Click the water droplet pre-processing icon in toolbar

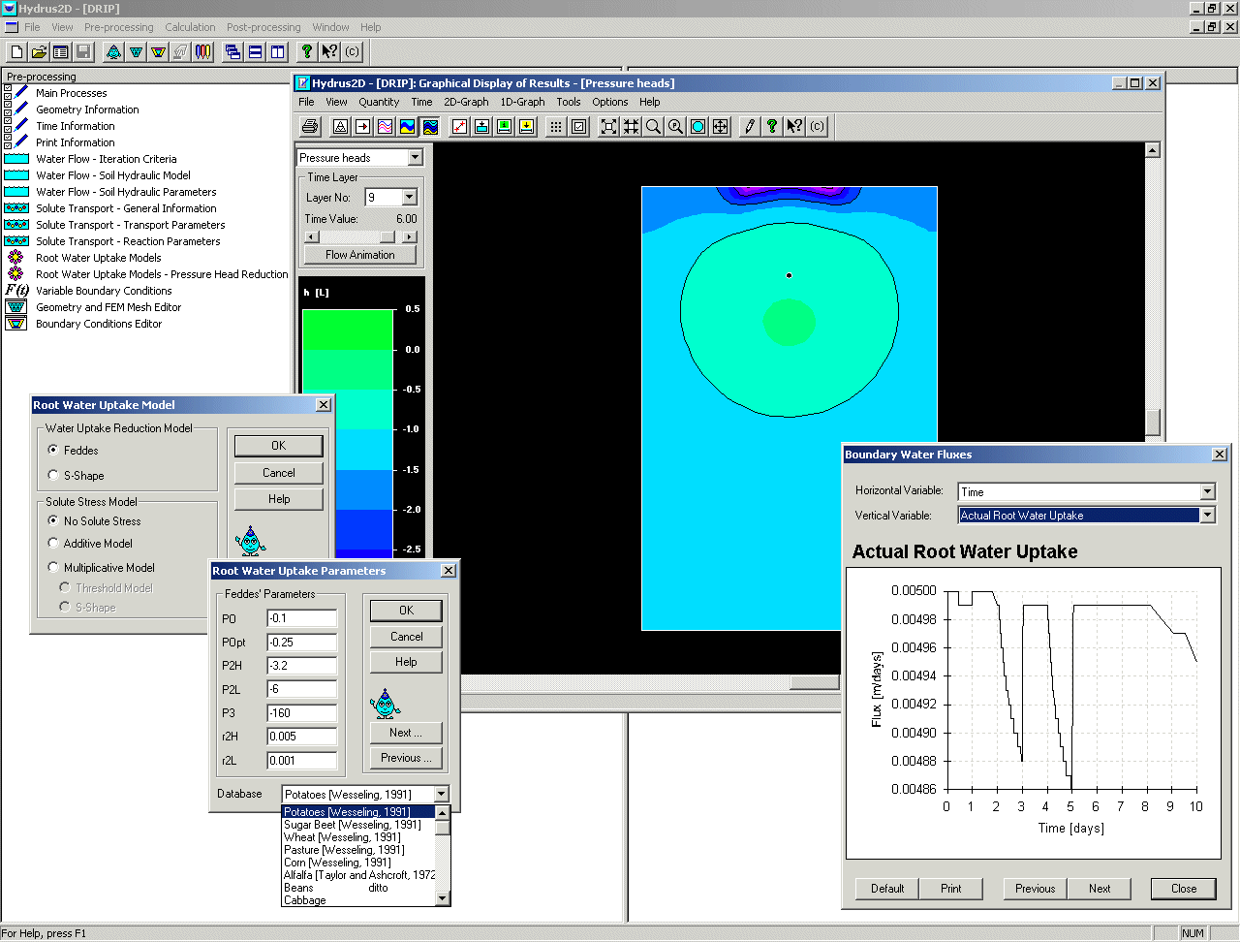(113, 51)
